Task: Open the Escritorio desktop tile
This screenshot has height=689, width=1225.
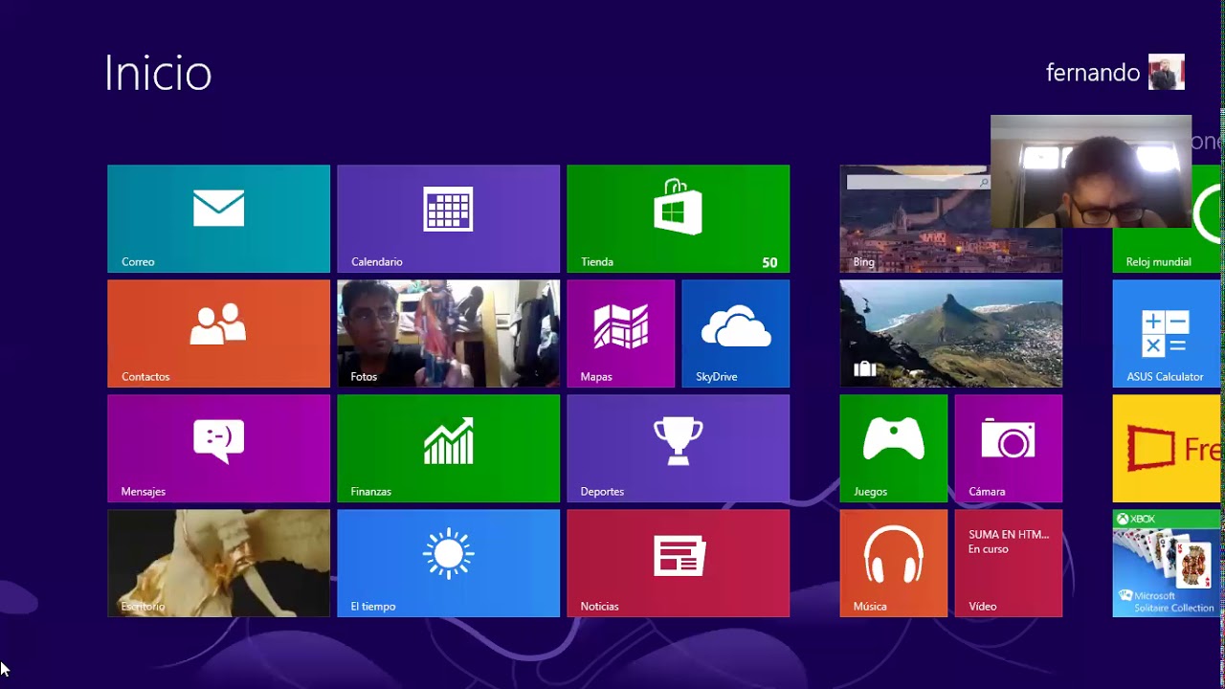Action: click(x=218, y=563)
